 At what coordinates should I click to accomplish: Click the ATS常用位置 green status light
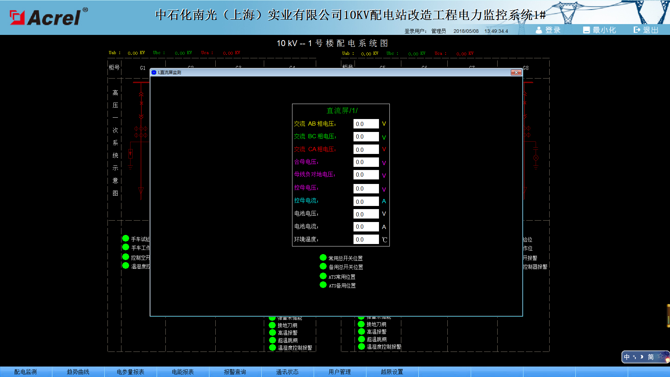click(x=323, y=276)
